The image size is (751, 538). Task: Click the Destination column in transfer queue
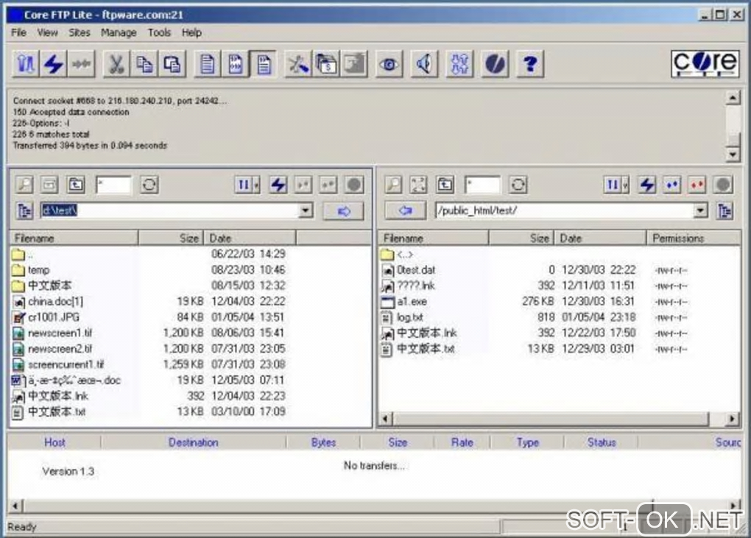[x=193, y=442]
